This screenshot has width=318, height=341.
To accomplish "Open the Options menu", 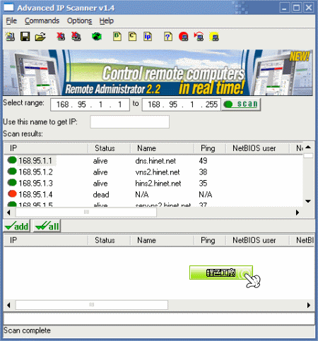I will tap(79, 20).
